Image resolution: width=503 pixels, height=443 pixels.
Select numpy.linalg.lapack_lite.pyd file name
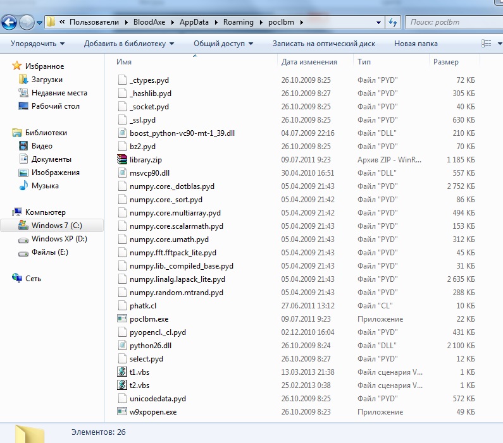click(x=177, y=279)
